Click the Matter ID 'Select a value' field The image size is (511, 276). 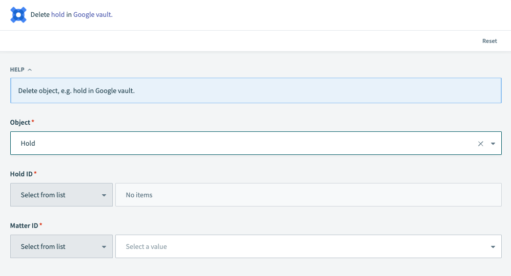coord(302,247)
